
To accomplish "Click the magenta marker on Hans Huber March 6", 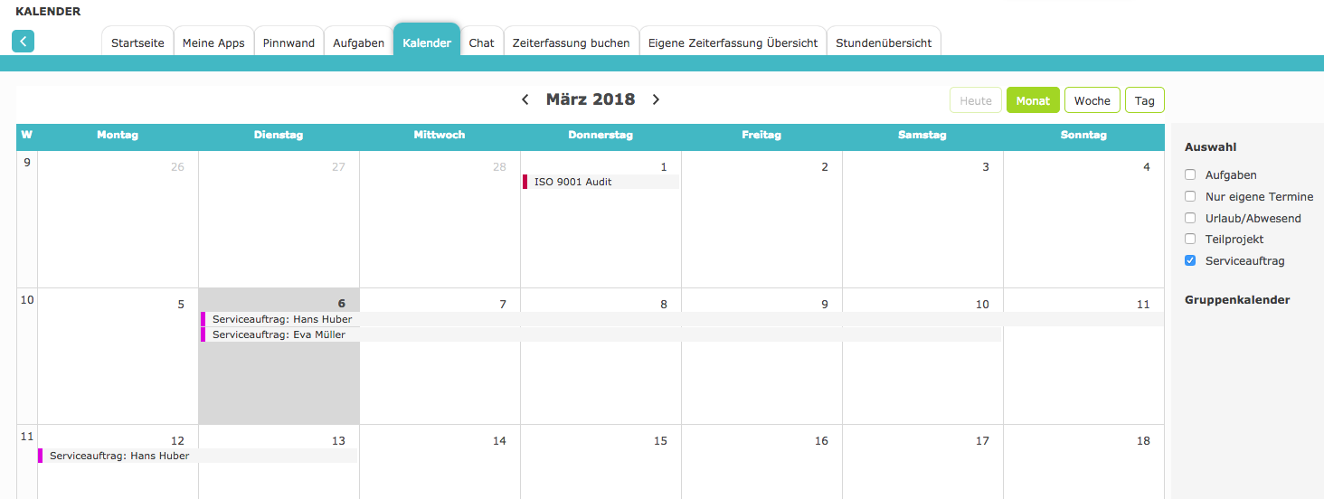I will pyautogui.click(x=203, y=319).
